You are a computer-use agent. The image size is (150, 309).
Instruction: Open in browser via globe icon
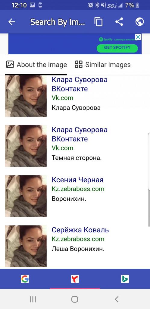139,22
